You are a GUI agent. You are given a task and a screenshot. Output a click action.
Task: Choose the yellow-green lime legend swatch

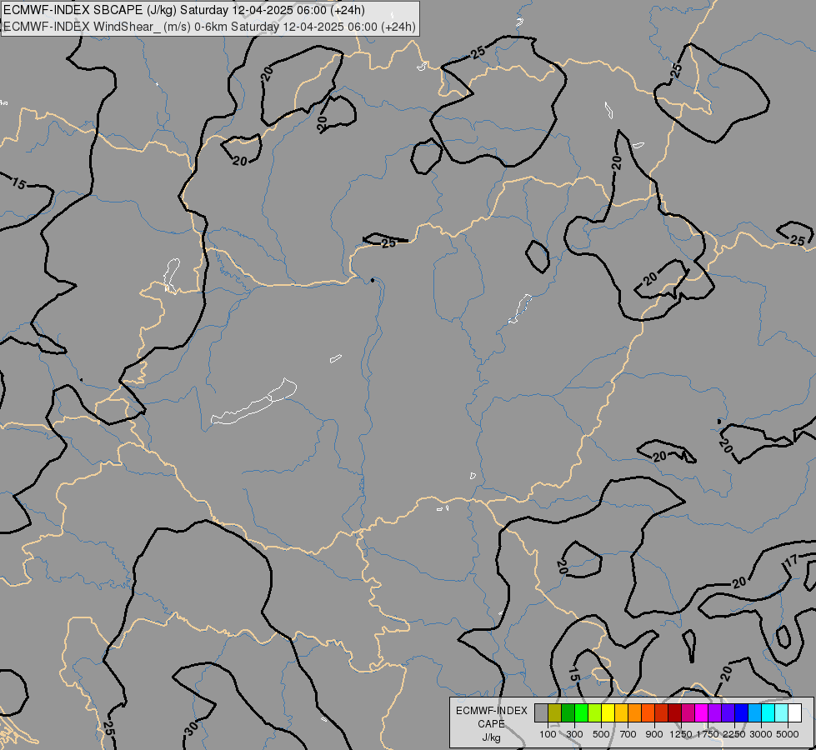[x=595, y=712]
